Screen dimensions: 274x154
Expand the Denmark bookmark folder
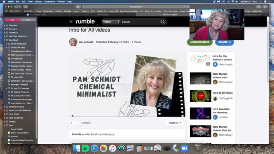coord(5,29)
